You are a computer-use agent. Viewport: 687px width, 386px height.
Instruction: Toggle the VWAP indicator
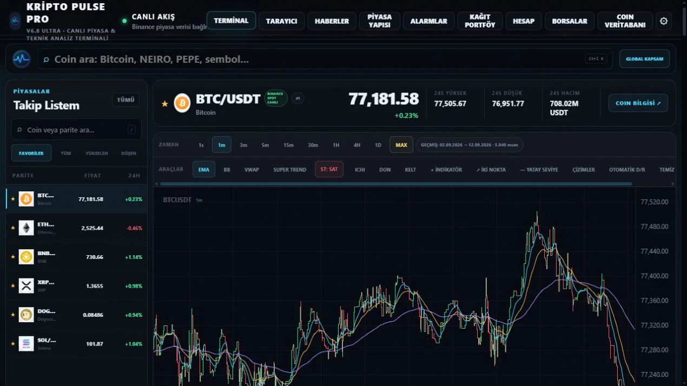coord(252,169)
